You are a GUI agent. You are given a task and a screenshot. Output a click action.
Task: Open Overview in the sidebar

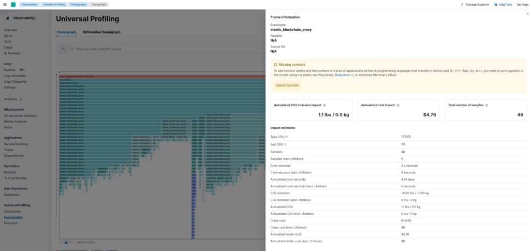point(10,30)
